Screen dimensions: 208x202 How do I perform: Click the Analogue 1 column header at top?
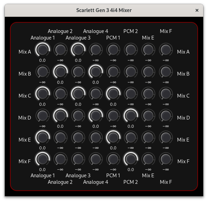coord(43,38)
